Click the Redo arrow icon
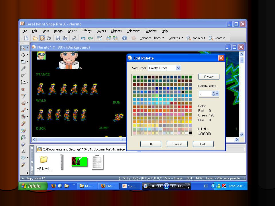This screenshot has height=206, width=275. pos(90,38)
